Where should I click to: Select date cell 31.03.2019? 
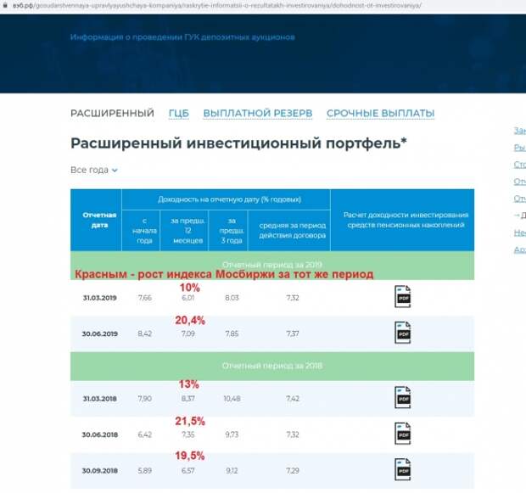[x=99, y=298]
